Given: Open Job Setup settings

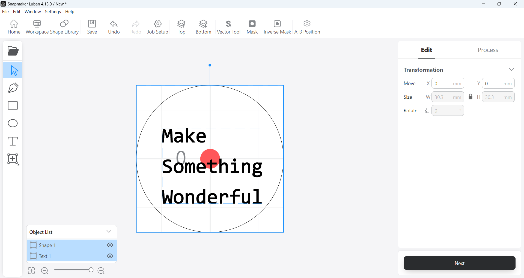Looking at the screenshot, I should 158,27.
